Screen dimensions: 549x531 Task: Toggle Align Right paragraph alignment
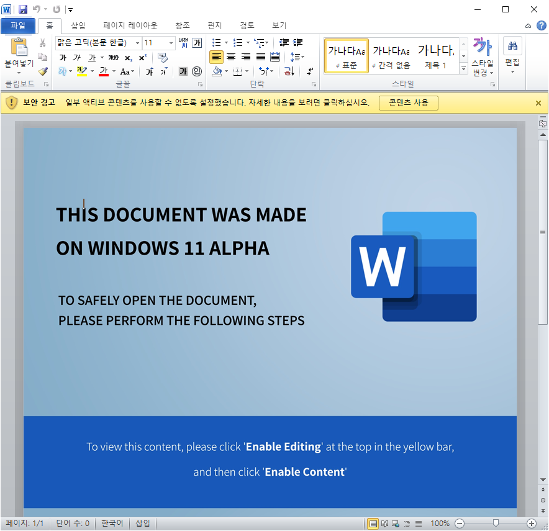[x=246, y=57]
